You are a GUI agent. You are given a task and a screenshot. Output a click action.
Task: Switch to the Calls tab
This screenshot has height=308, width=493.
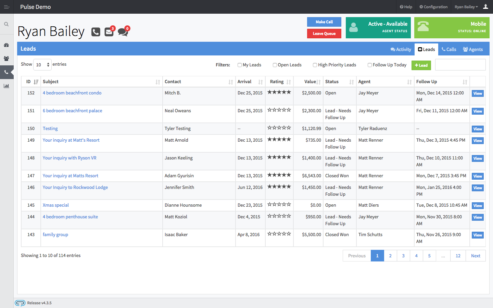[x=449, y=49]
